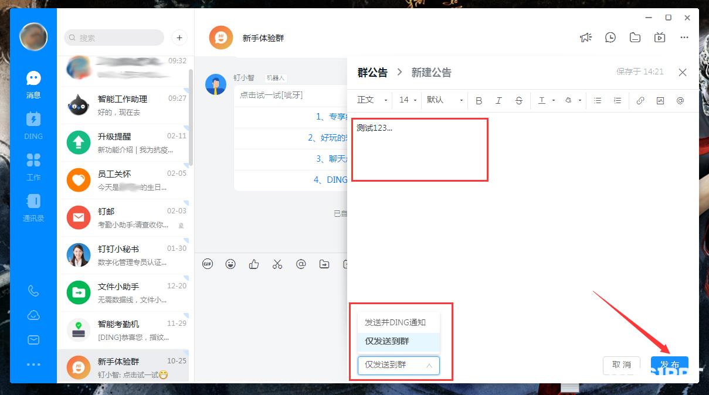Open the cloud drive icon in sidebar
Image resolution: width=709 pixels, height=395 pixels.
(33, 315)
